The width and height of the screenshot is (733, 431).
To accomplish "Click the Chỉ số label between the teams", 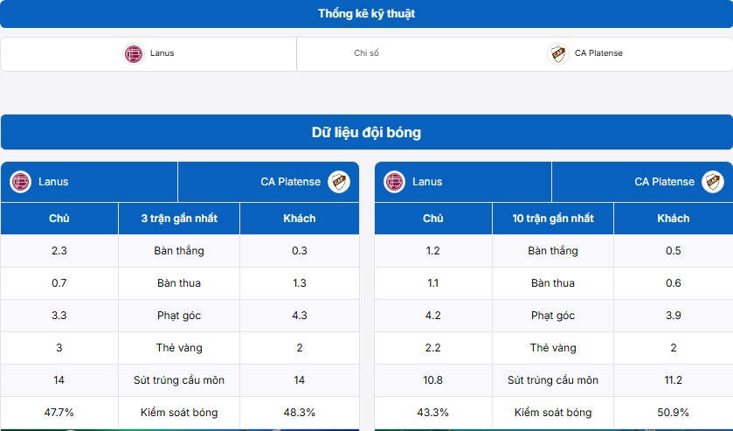I will click(366, 53).
